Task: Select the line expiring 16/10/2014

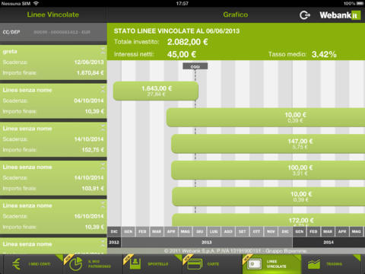Action: 53,217
